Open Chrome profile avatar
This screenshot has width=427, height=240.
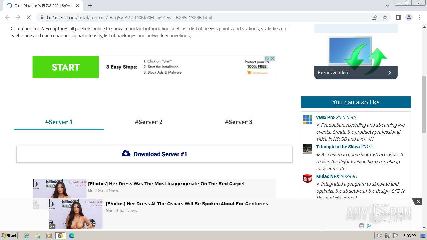409,17
